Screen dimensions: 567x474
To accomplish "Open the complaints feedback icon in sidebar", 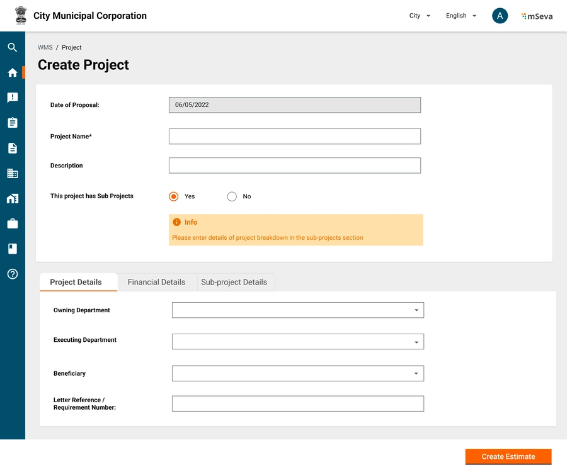I will [x=12, y=98].
